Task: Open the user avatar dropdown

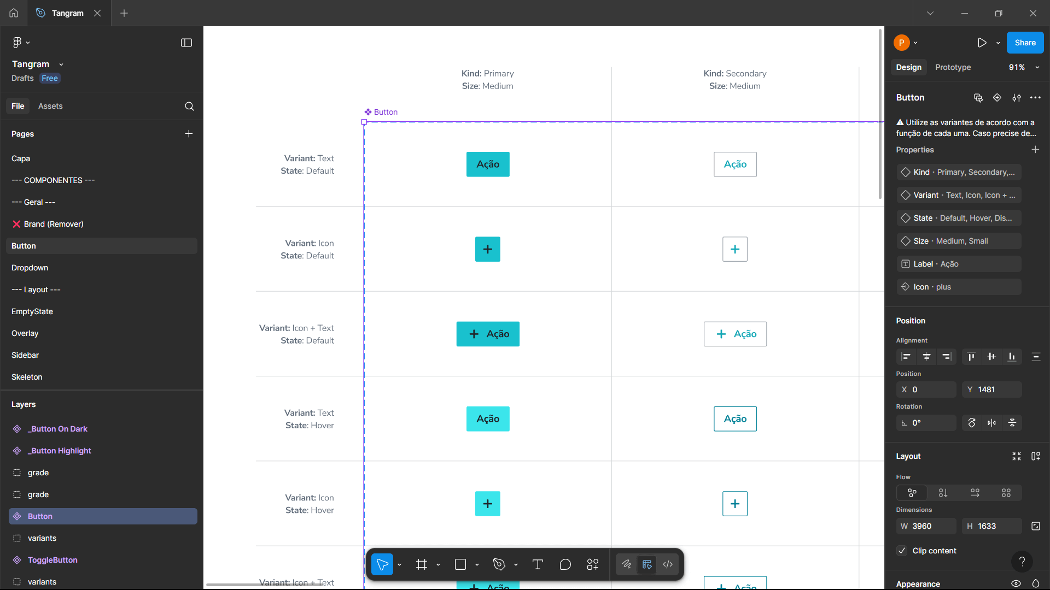Action: tap(915, 43)
